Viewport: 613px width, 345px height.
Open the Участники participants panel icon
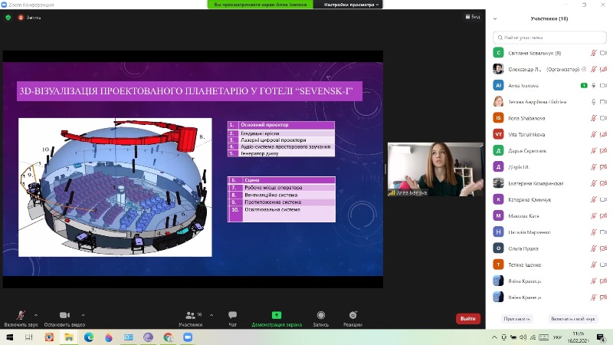click(190, 315)
